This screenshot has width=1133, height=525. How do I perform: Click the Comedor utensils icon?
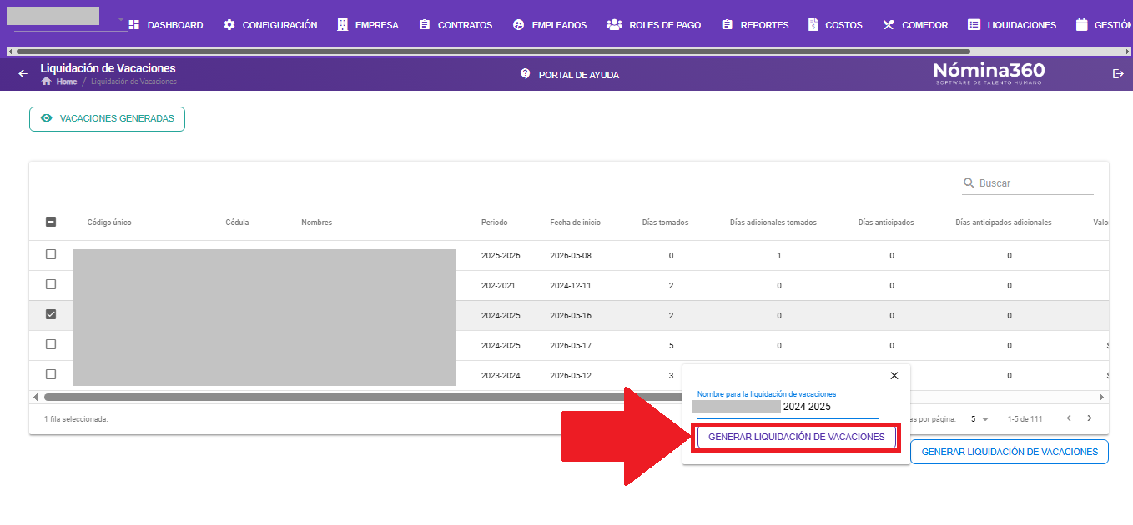(889, 25)
